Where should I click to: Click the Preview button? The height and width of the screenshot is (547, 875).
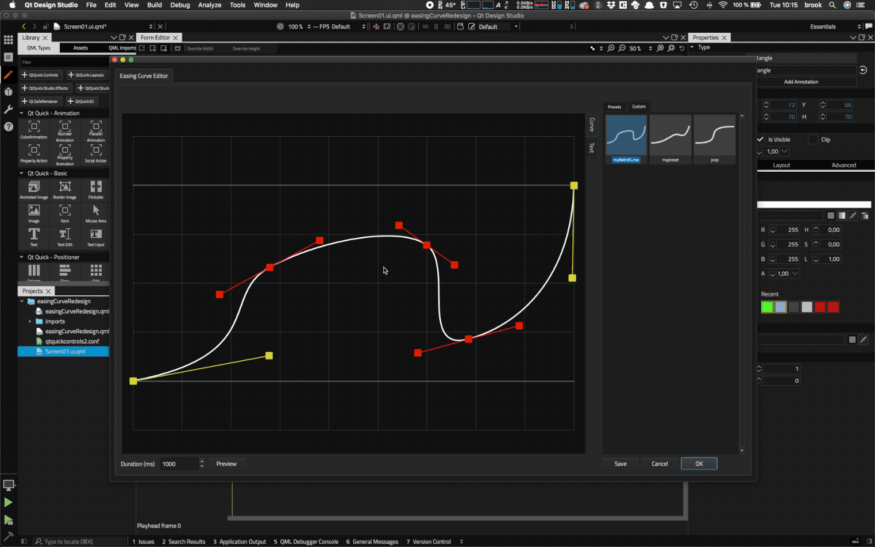(226, 464)
